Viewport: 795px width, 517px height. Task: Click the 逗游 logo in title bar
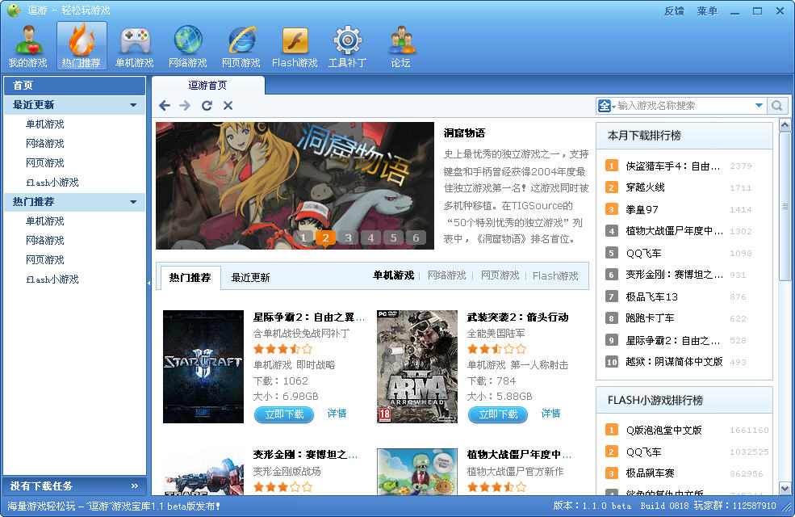(x=14, y=11)
